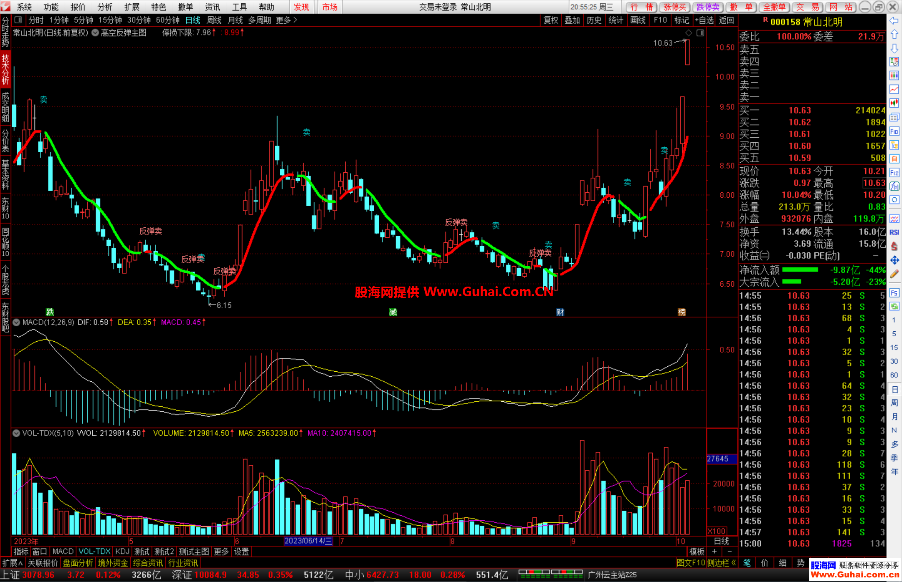Viewport: 902px width, 582px height.
Task: Click the F12 trading icon in sidebar
Action: [x=894, y=172]
